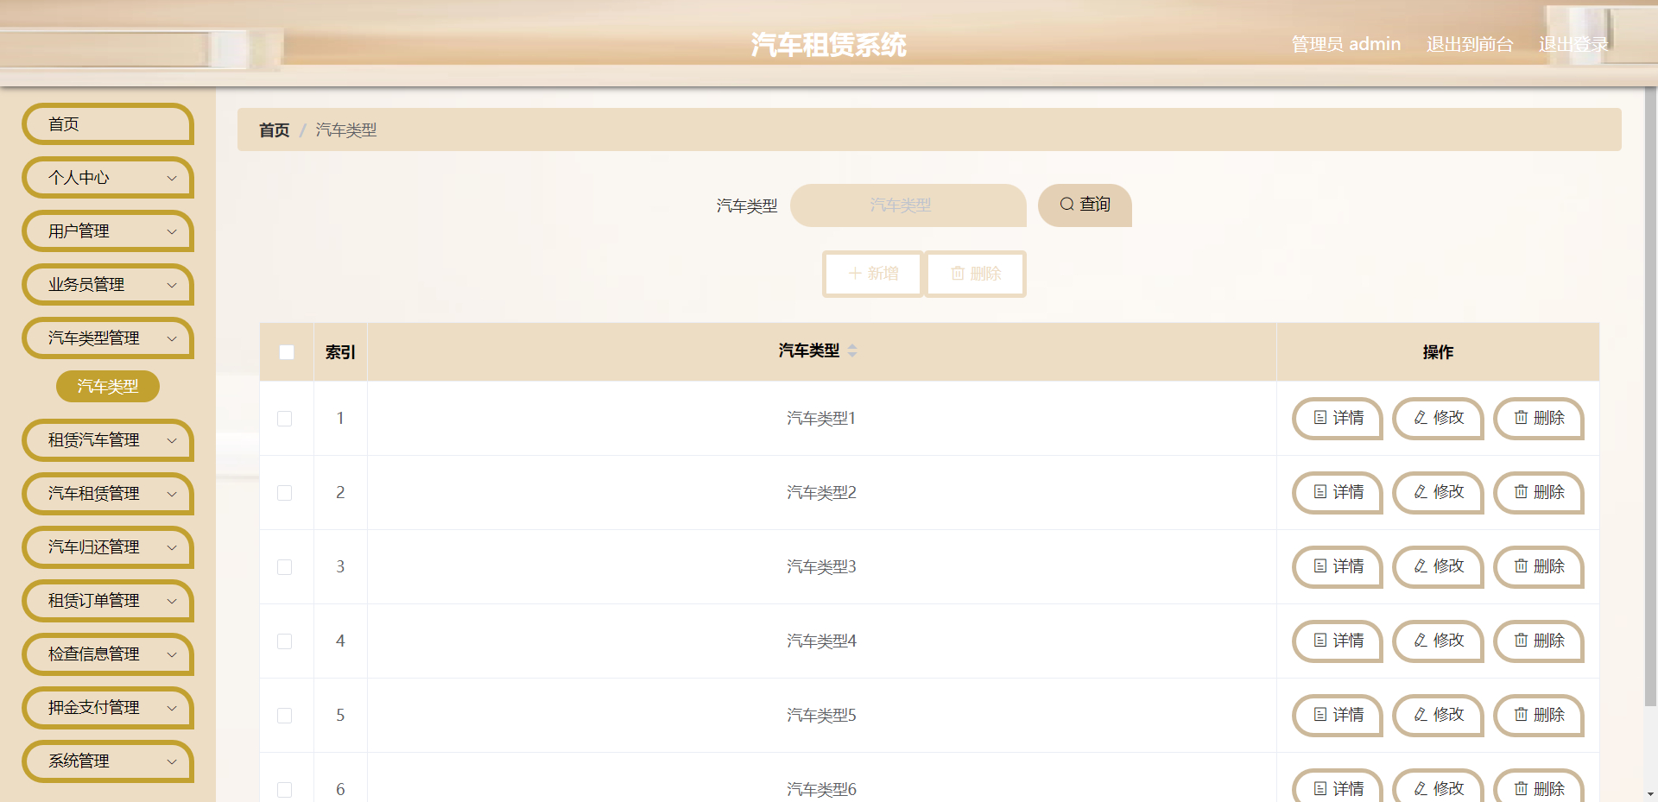The width and height of the screenshot is (1658, 802).
Task: Click the 操作 column header
Action: tap(1438, 352)
